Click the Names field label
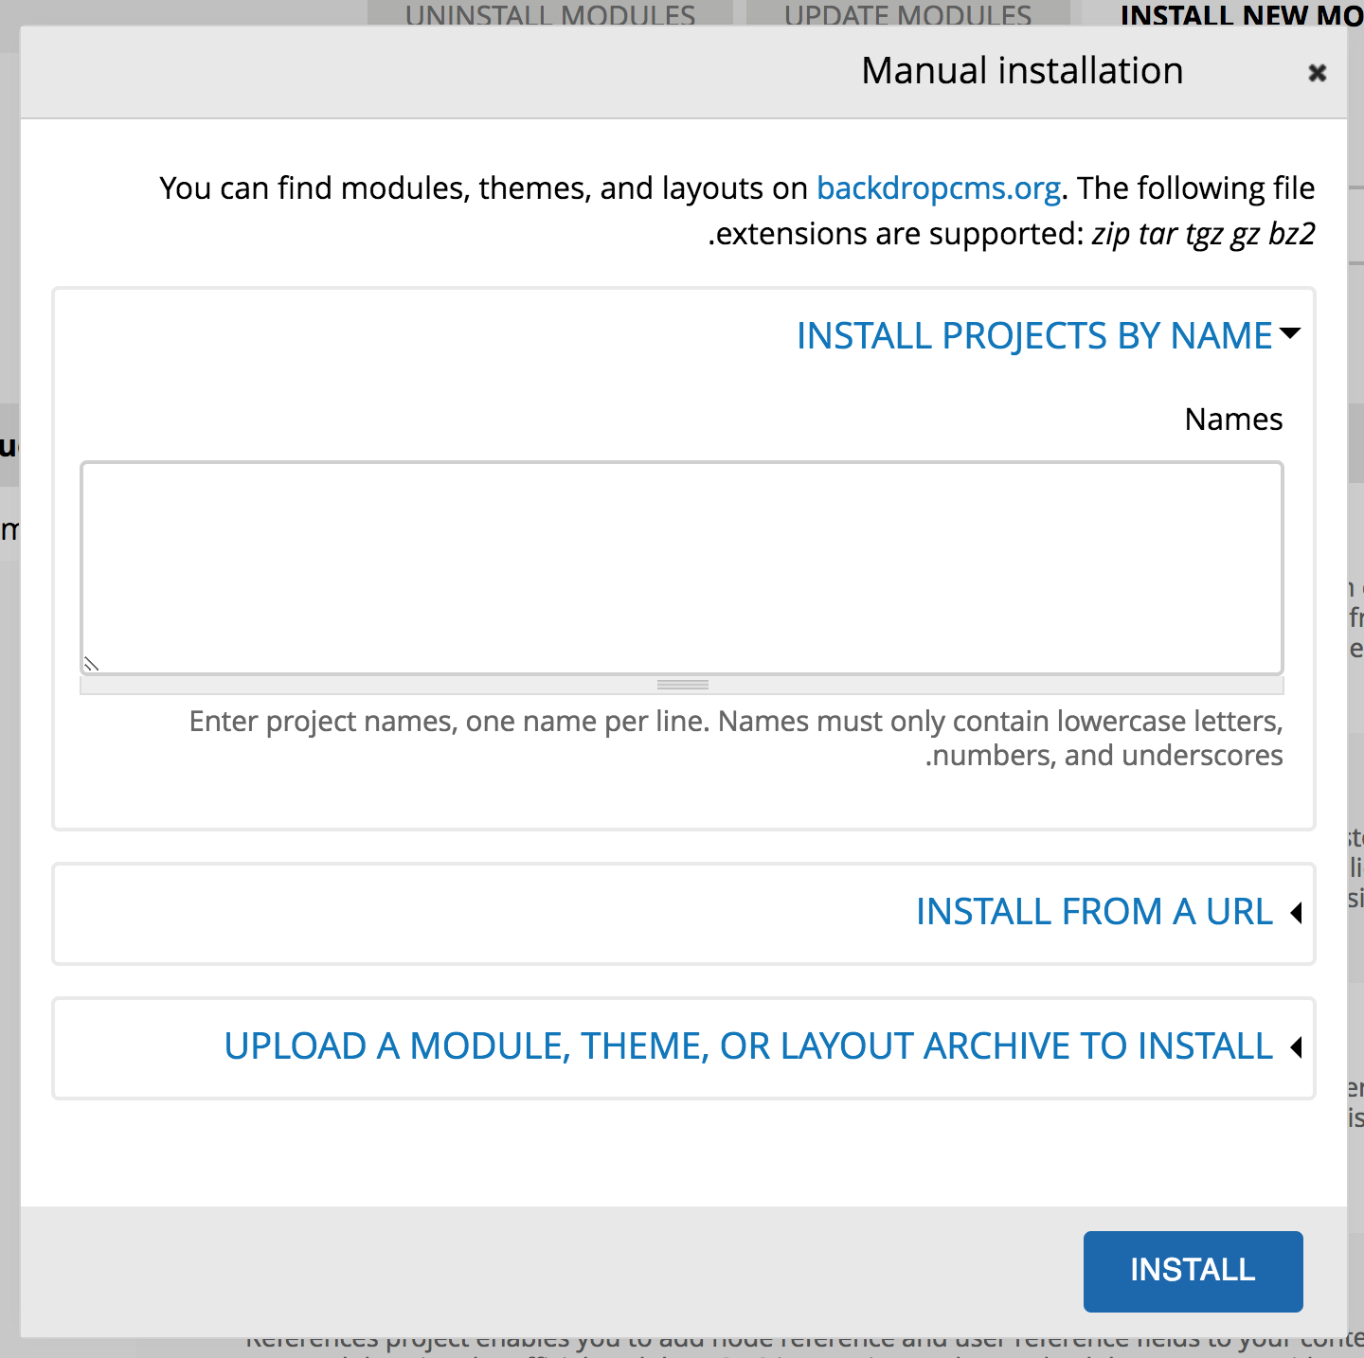Viewport: 1364px width, 1358px height. pos(1233,420)
